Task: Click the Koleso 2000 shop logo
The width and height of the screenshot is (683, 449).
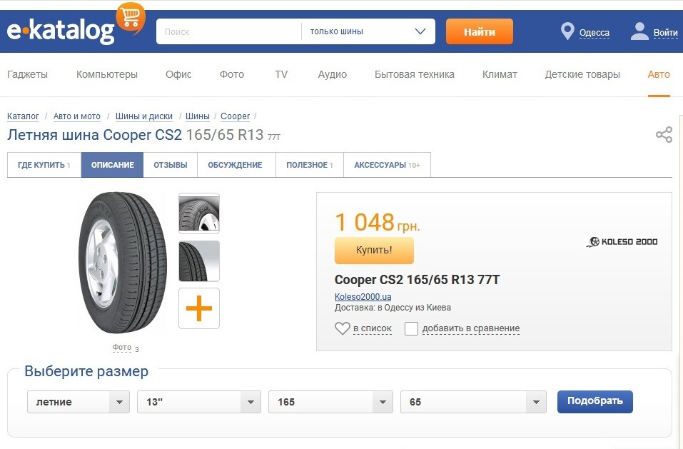Action: pos(622,242)
